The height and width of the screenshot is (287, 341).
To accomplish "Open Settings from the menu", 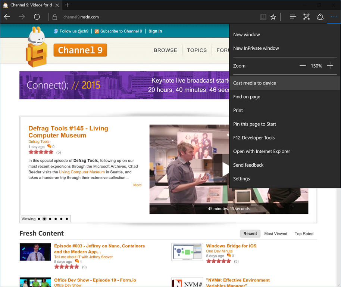I will [x=285, y=179].
